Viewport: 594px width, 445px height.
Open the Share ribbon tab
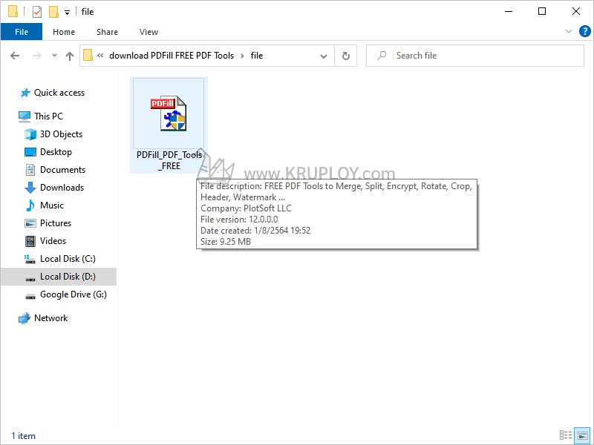(107, 32)
